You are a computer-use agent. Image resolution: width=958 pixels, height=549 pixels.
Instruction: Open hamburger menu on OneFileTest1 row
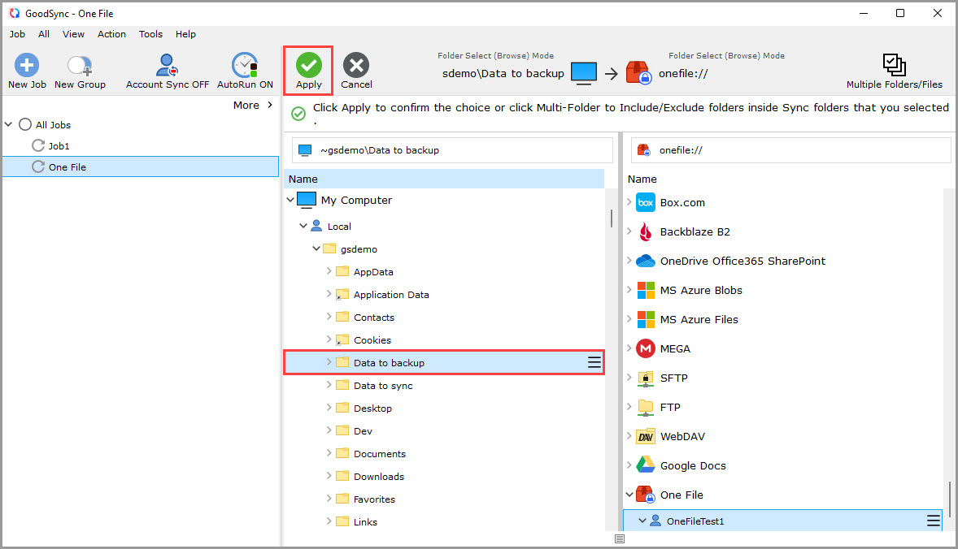[x=934, y=521]
